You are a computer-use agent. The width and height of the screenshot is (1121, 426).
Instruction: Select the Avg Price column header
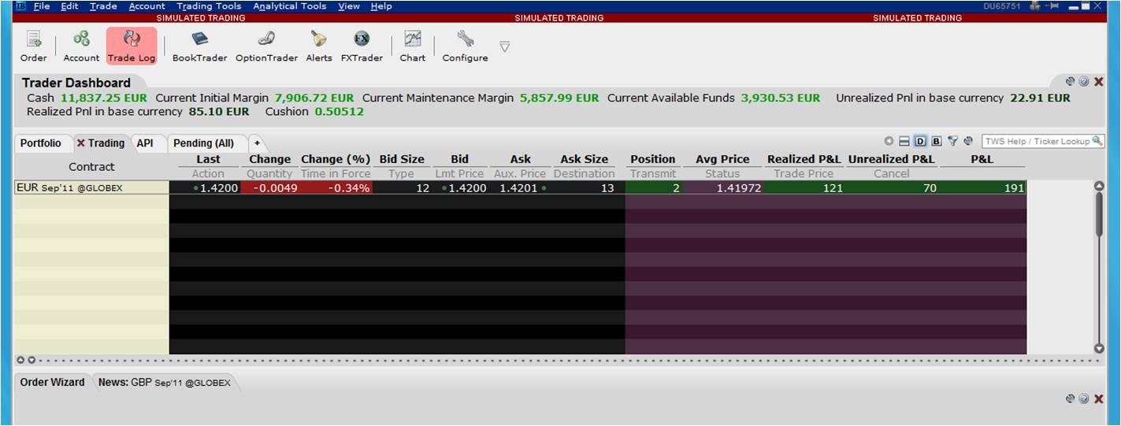[x=722, y=159]
